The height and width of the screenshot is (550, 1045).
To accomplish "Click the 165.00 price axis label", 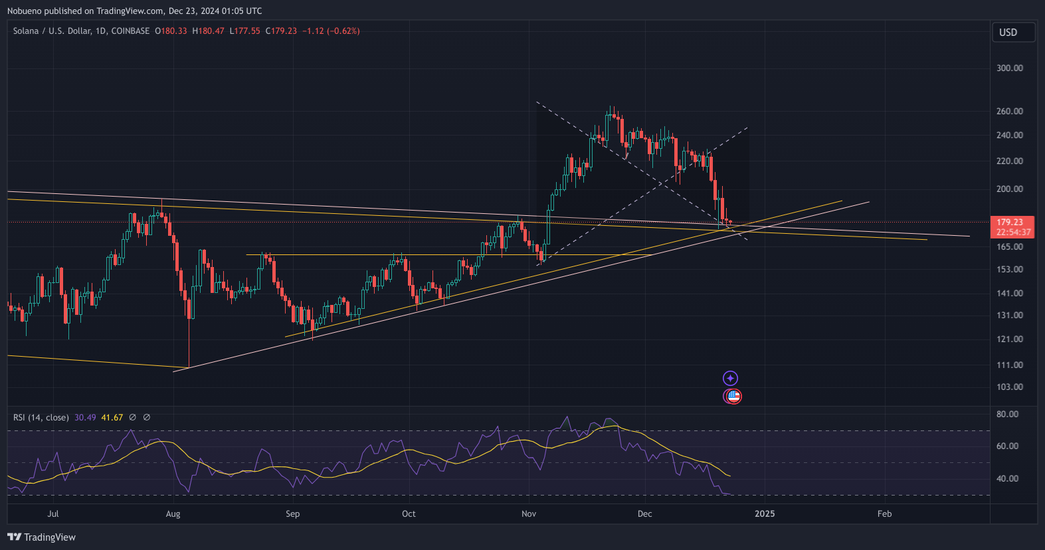I will (x=1010, y=246).
